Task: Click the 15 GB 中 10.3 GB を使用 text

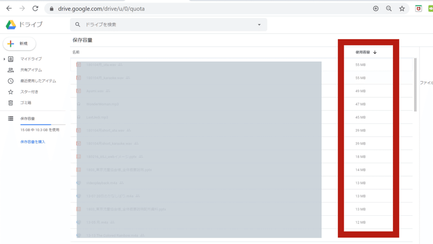Action: tap(40, 130)
